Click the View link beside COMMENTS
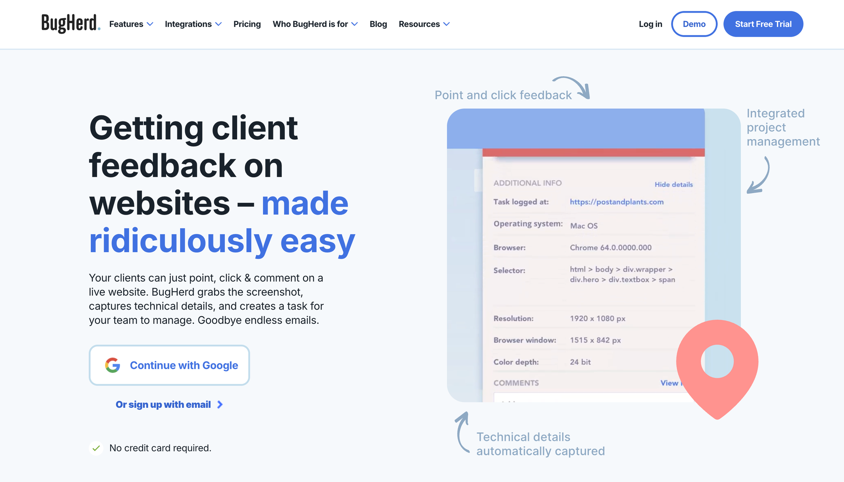 (x=670, y=383)
